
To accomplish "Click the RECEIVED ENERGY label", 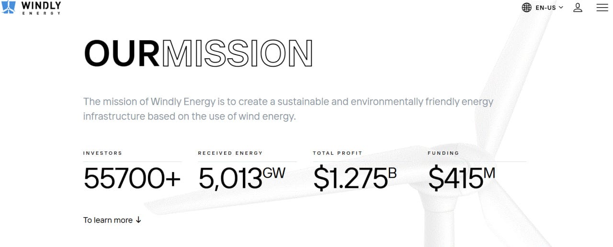I will [x=230, y=153].
